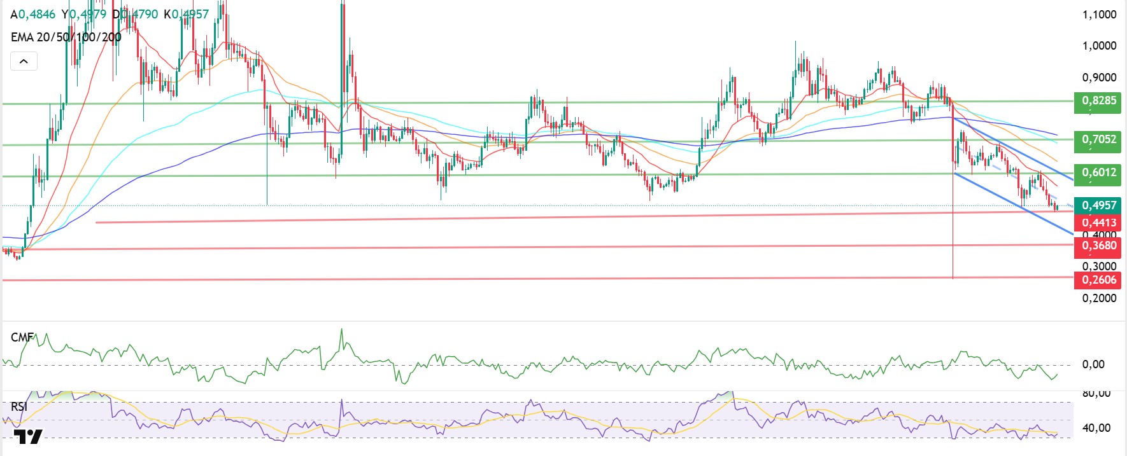Click the 0,9000 price axis value
The width and height of the screenshot is (1127, 456).
(1099, 78)
